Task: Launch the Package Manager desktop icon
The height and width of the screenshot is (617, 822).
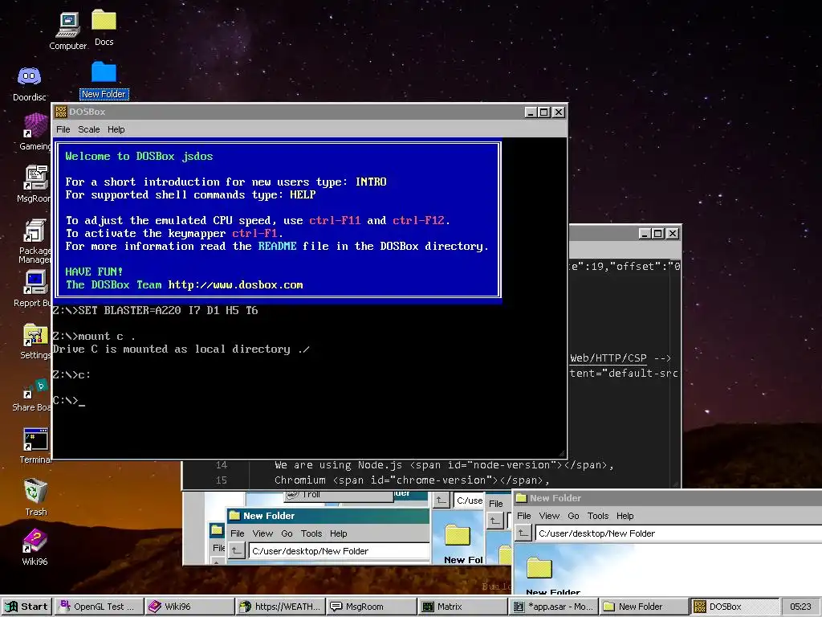Action: pyautogui.click(x=35, y=241)
